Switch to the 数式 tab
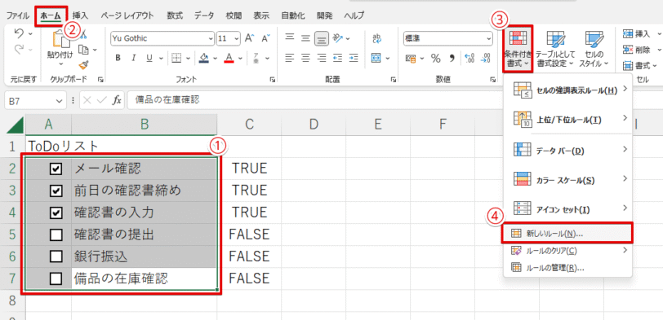This screenshot has height=320, width=663. (175, 15)
